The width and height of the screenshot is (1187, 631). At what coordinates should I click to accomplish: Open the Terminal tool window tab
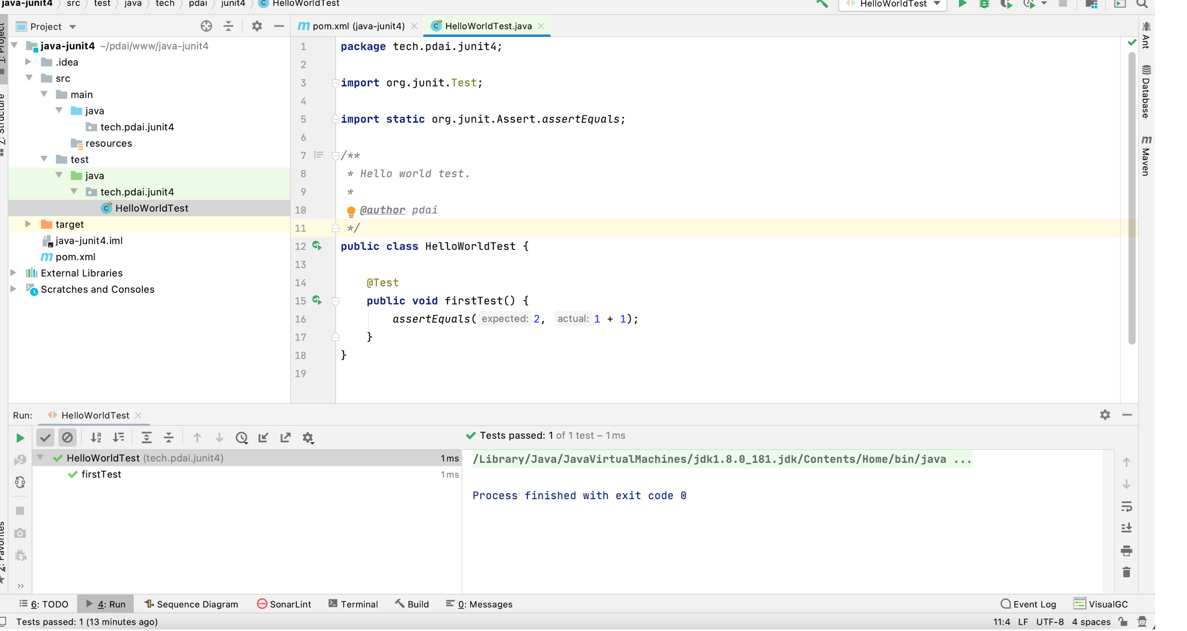pos(353,604)
